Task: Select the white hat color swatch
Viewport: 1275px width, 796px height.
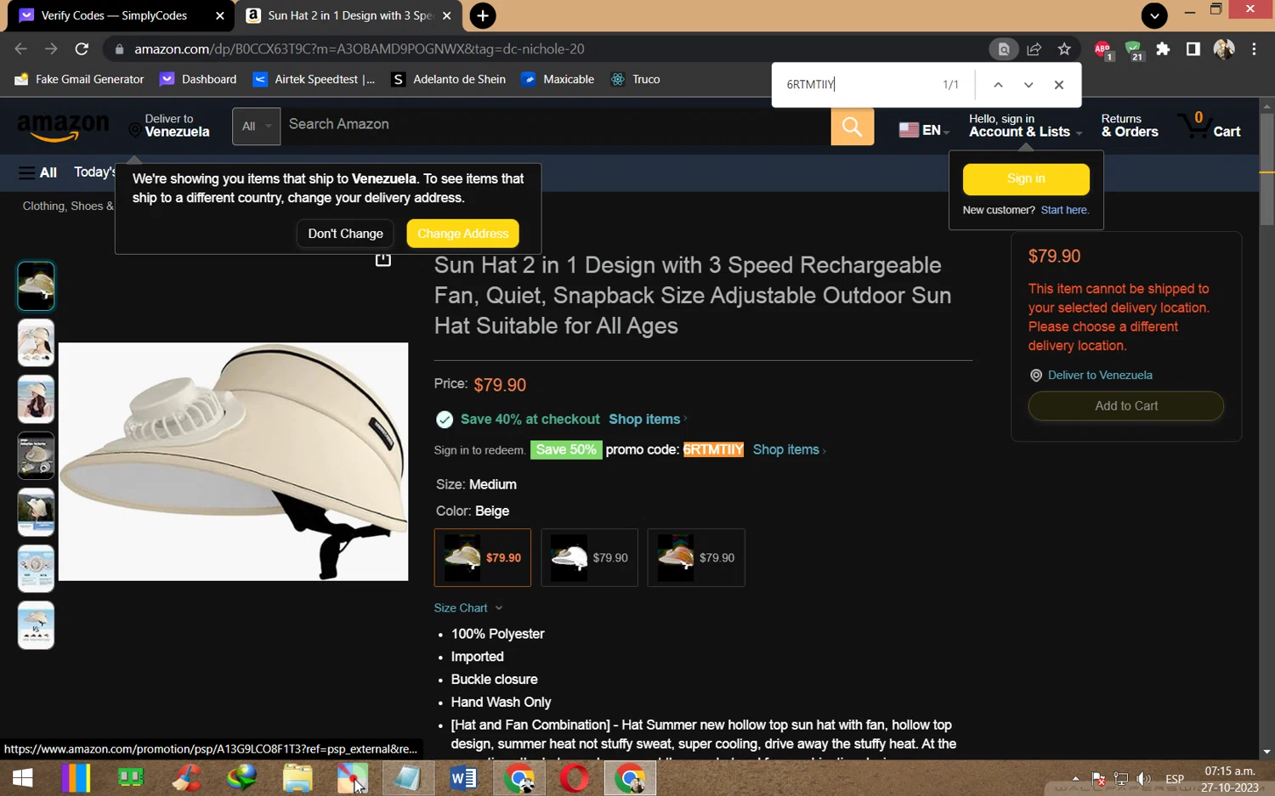Action: [x=589, y=558]
